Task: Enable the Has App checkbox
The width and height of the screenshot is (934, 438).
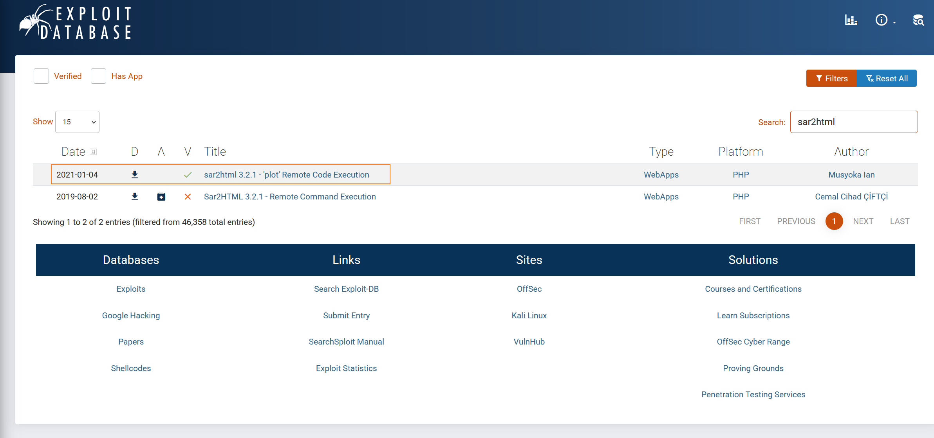Action: click(x=98, y=76)
